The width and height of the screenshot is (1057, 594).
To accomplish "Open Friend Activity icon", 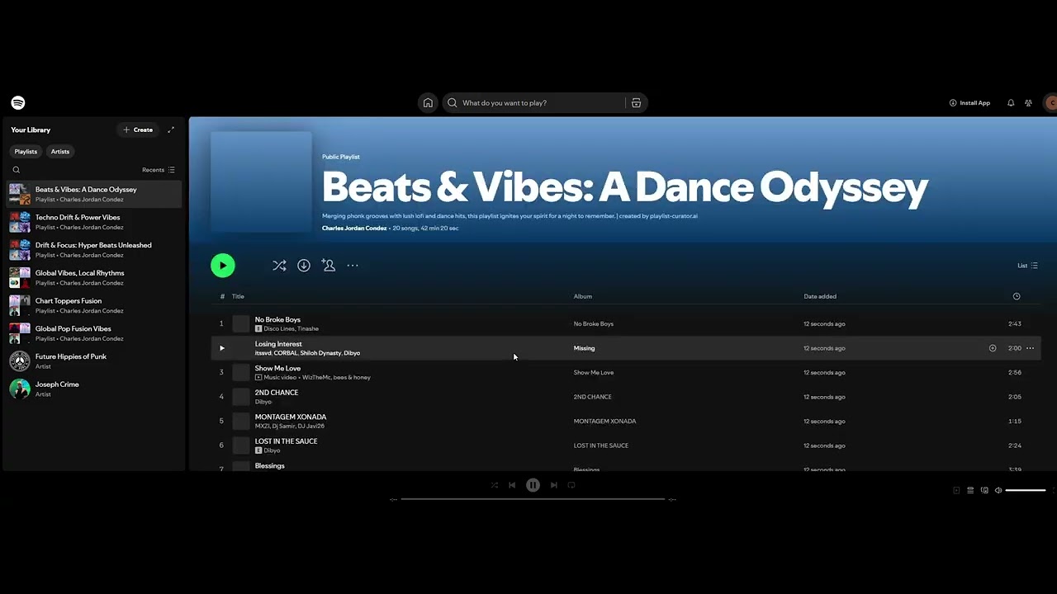I will 1028,103.
